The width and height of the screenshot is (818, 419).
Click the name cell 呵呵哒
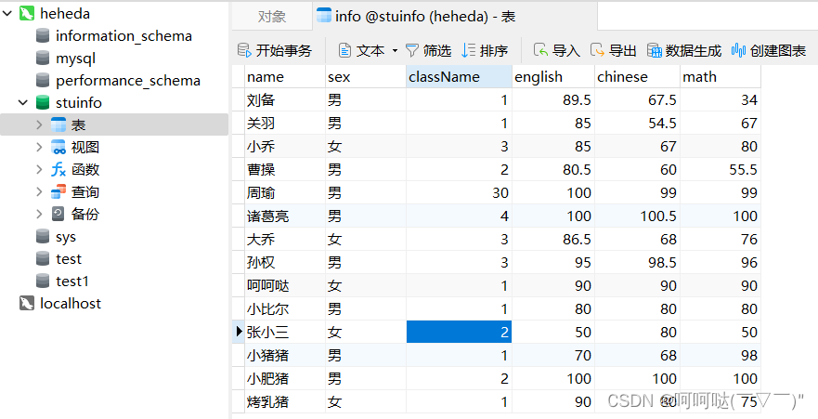285,285
